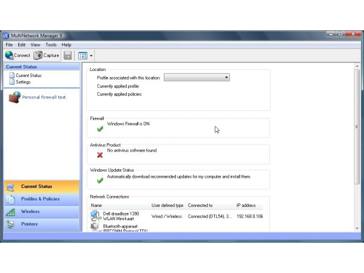The height and width of the screenshot is (273, 364).
Task: Open the view layout dropdown arrow
Action: coord(91,56)
